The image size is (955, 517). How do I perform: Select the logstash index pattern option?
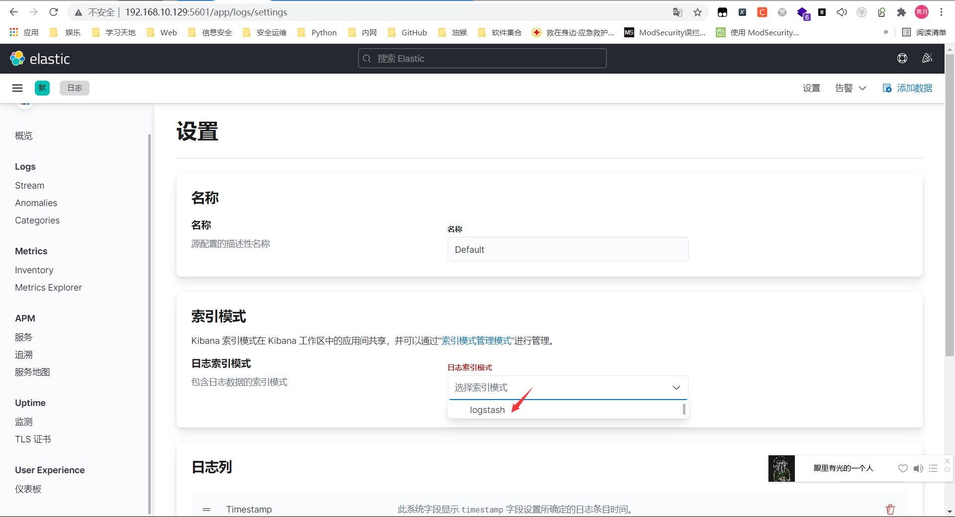(487, 410)
